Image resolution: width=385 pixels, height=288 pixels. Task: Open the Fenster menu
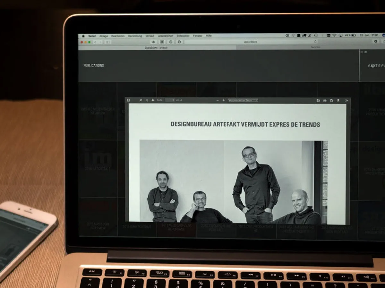(198, 36)
